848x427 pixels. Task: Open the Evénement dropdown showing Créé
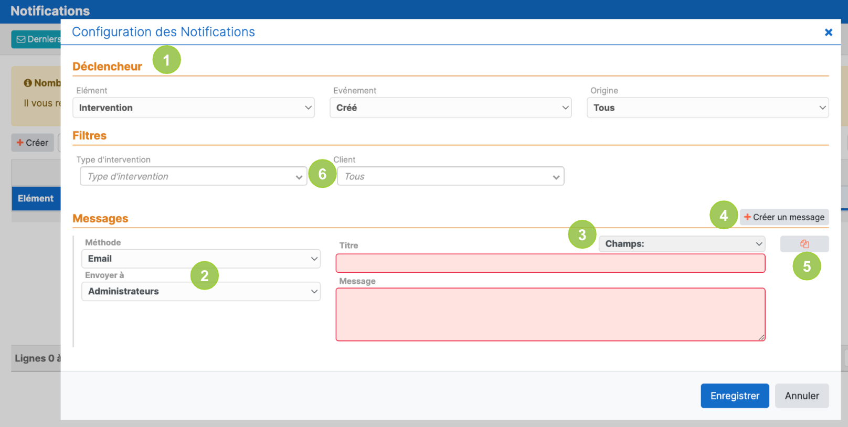click(451, 108)
